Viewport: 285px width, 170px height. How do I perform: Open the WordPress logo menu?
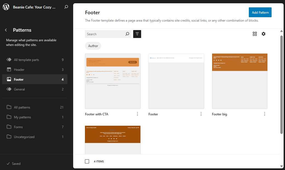pos(6,7)
